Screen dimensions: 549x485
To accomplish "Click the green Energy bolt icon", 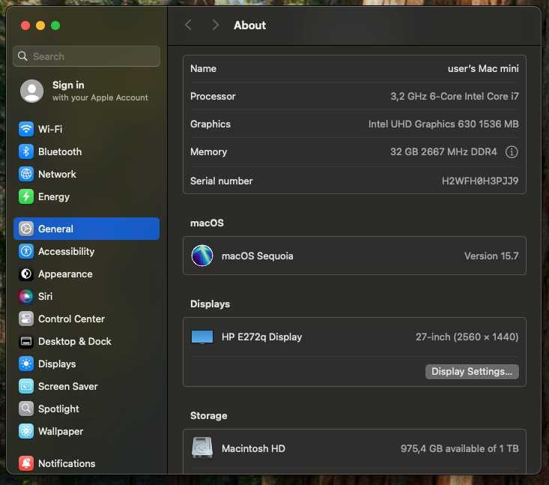I will [x=26, y=196].
